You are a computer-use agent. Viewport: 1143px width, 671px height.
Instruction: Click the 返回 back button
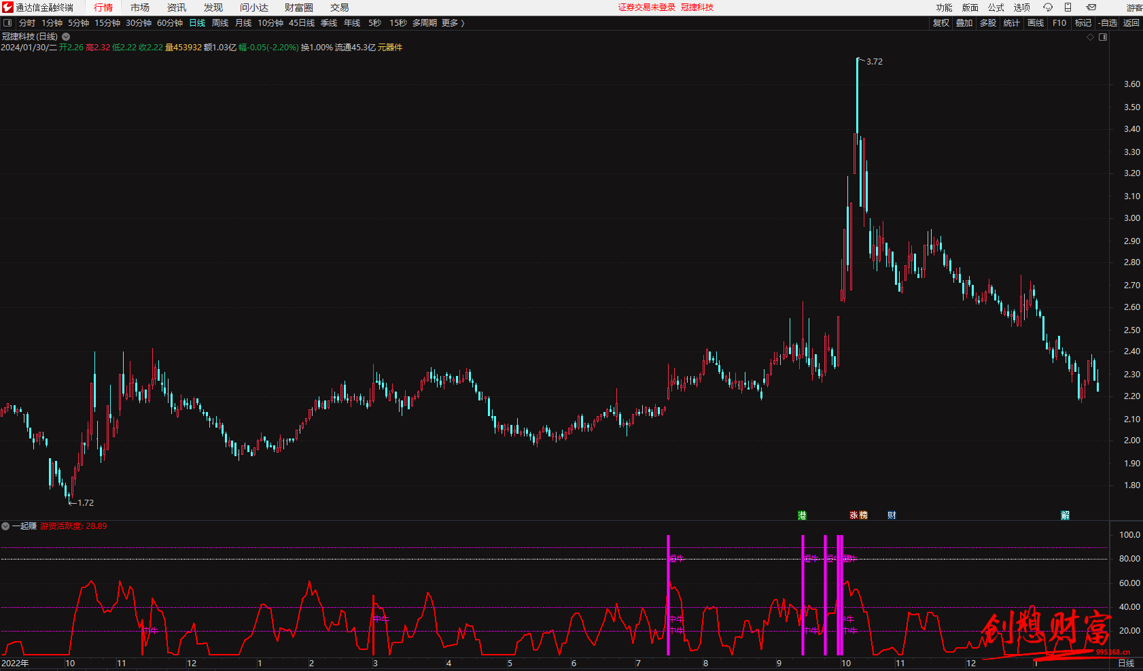coord(1131,23)
